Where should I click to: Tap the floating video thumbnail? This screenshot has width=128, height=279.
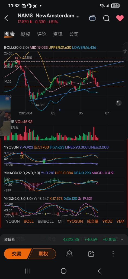point(5,116)
